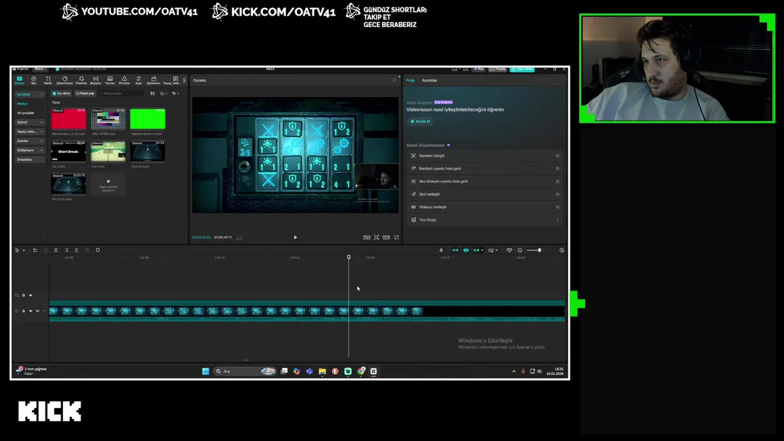Select Medya in the left sidebar
Screen dimensions: 784x441
[23, 104]
